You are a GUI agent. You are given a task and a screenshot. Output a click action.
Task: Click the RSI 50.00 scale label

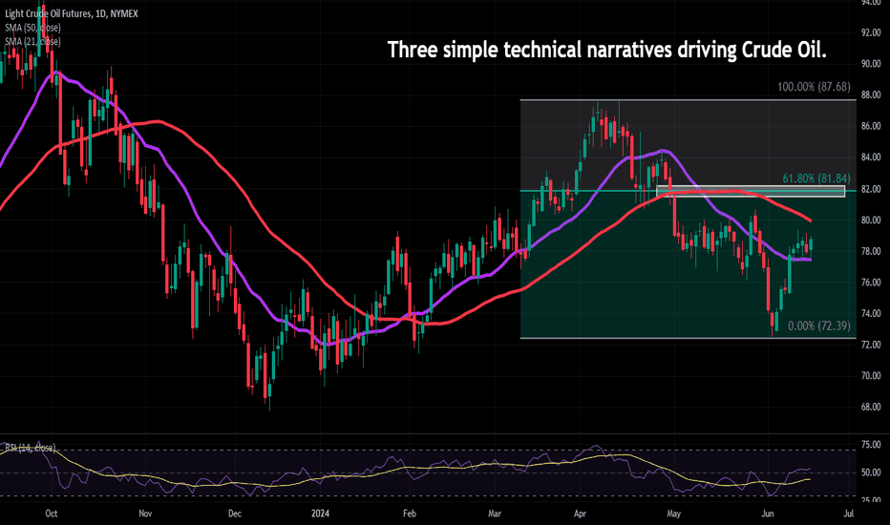coord(871,472)
